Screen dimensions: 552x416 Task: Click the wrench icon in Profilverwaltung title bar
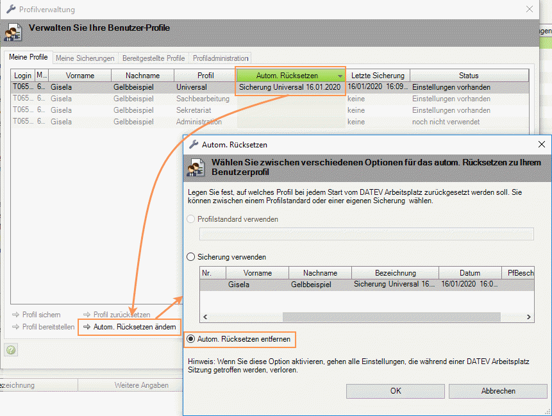click(x=10, y=10)
